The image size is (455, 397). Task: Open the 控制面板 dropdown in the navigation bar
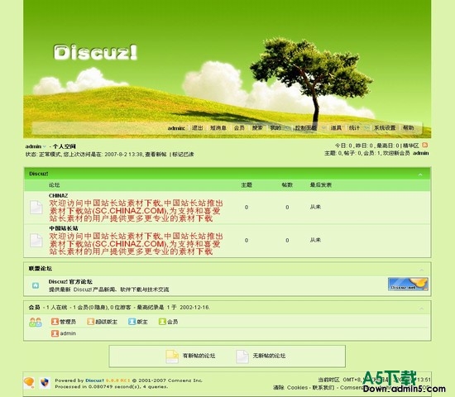pyautogui.click(x=323, y=128)
